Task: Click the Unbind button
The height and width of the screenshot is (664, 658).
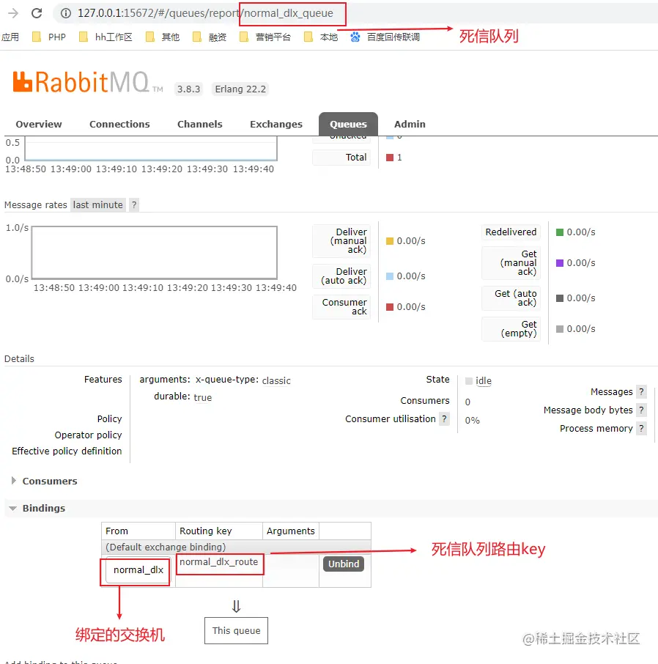Action: (x=344, y=564)
